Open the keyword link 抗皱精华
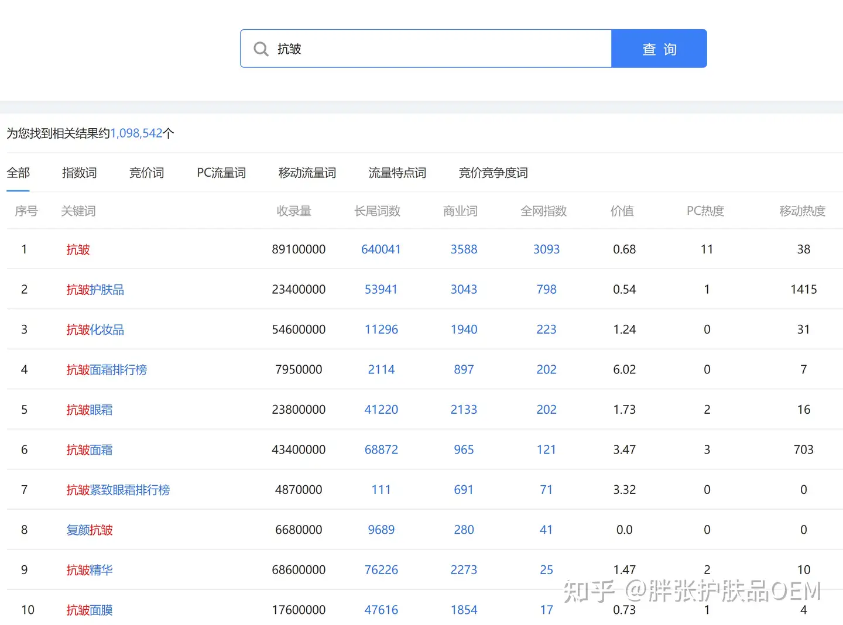The width and height of the screenshot is (843, 625). click(x=90, y=570)
